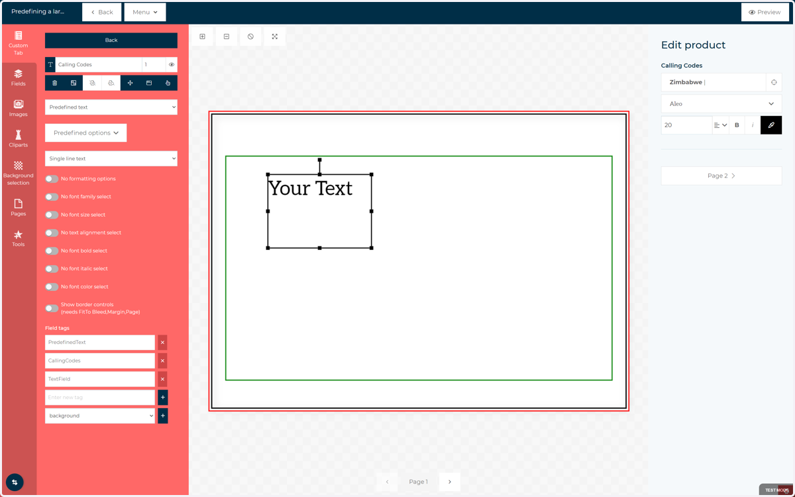The image size is (795, 497).
Task: Switch to the Fields sidebar tab
Action: 19,78
